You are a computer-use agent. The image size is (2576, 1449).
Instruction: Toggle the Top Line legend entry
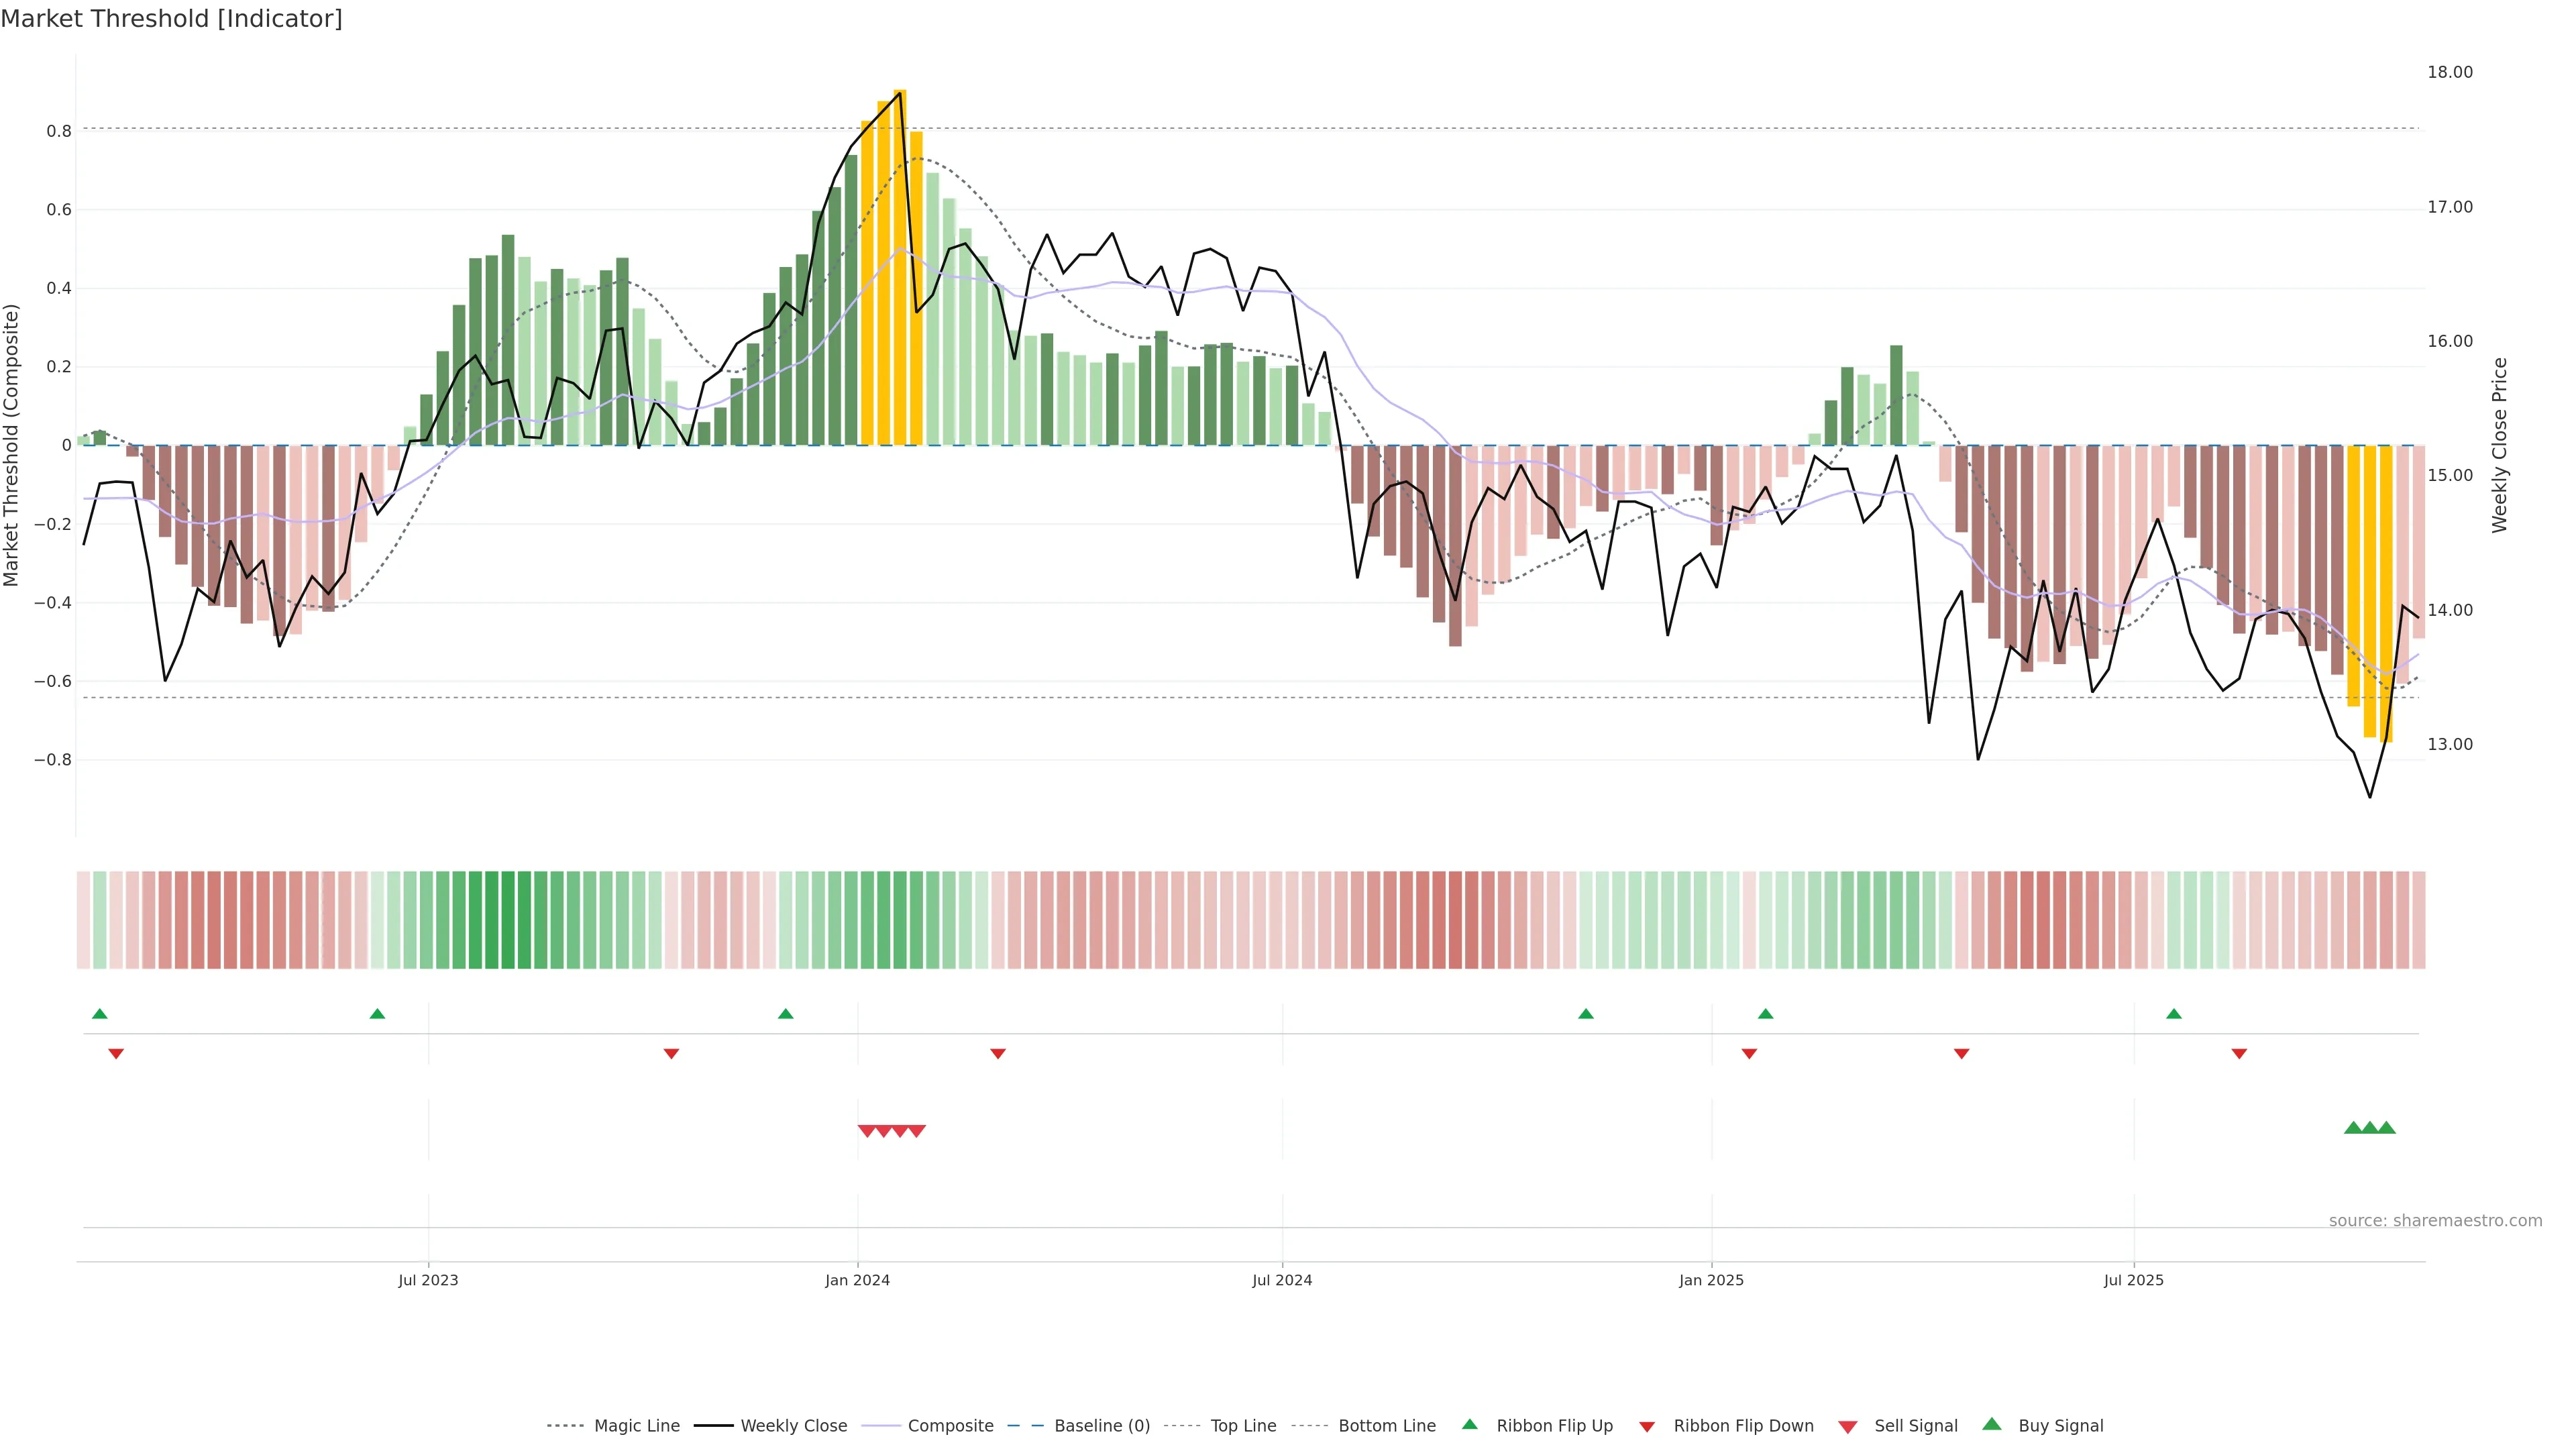pyautogui.click(x=1243, y=1426)
